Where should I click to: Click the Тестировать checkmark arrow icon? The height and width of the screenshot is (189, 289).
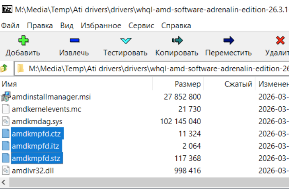pos(126,41)
